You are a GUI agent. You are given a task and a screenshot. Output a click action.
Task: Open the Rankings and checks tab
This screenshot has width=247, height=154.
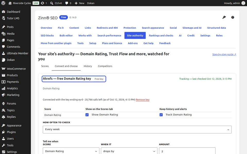(x=161, y=35)
